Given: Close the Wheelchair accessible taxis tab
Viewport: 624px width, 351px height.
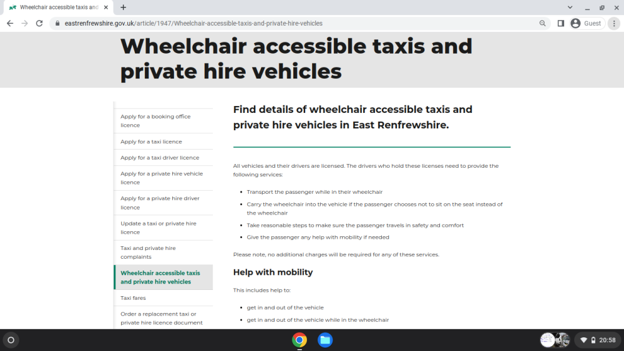Looking at the screenshot, I should coord(106,7).
